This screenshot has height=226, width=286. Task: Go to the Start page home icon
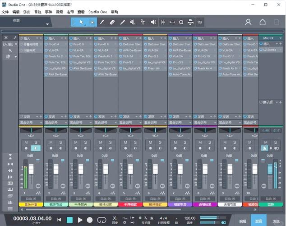tap(263, 22)
